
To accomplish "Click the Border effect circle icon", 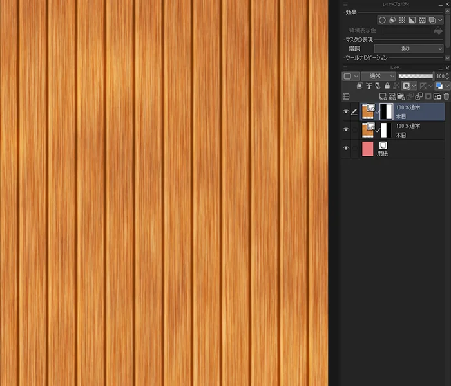I will click(x=382, y=20).
